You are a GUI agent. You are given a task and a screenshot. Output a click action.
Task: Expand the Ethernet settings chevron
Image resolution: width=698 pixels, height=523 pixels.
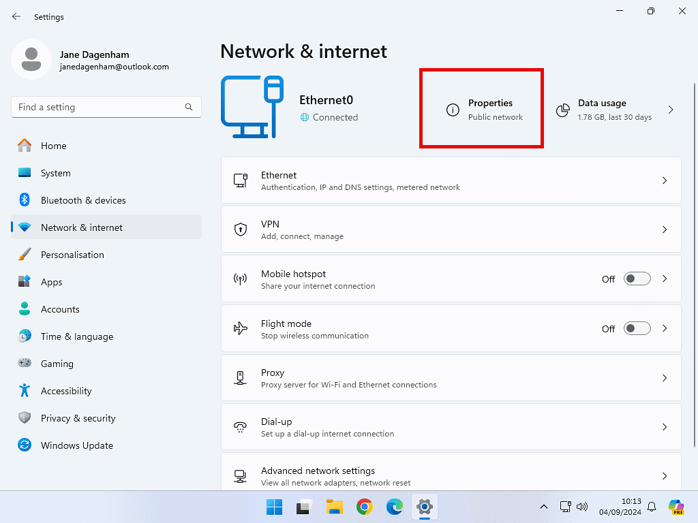click(x=665, y=180)
